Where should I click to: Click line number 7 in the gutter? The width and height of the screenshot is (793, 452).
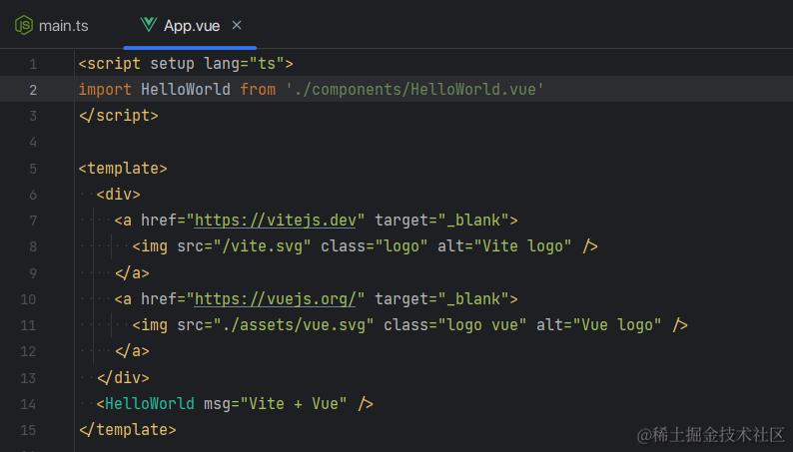pyautogui.click(x=33, y=221)
